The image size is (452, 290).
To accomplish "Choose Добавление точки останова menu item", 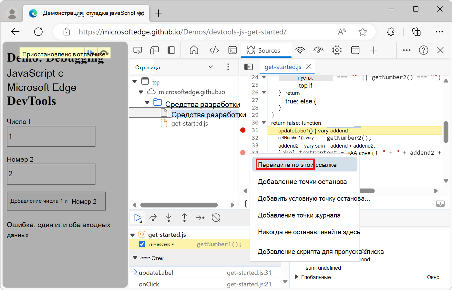I will click(x=305, y=182).
